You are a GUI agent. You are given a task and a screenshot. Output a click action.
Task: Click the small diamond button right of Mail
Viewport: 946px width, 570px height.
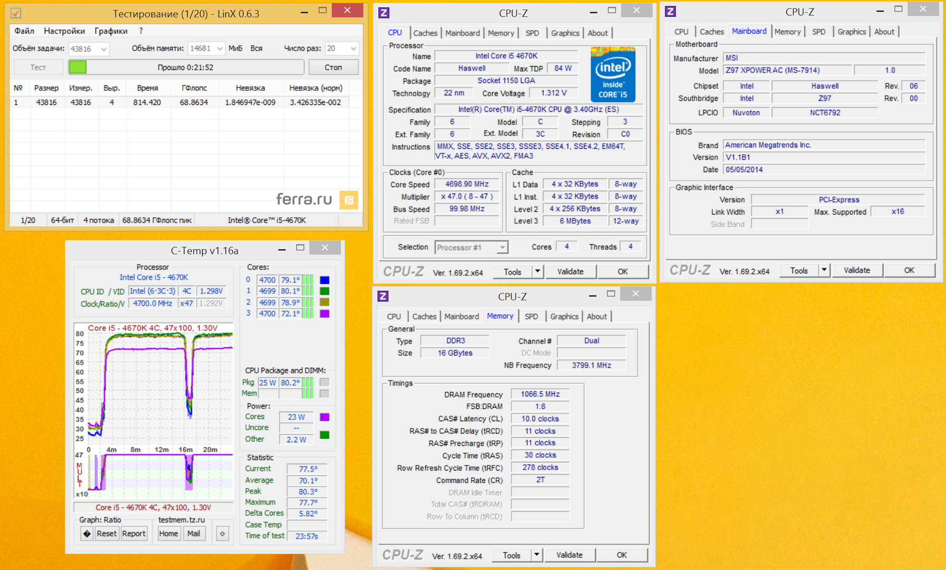click(222, 534)
